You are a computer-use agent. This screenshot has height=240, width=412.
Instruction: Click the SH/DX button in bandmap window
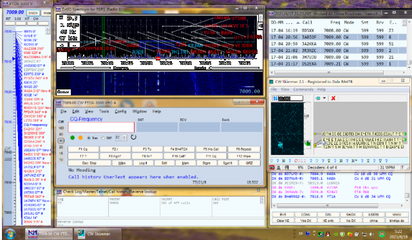(x=33, y=13)
